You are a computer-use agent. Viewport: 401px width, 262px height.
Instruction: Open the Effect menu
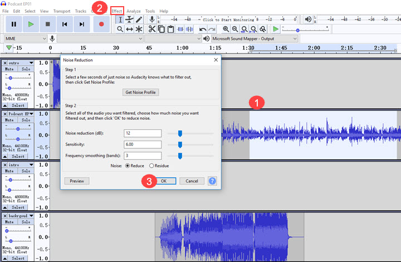[x=117, y=11]
